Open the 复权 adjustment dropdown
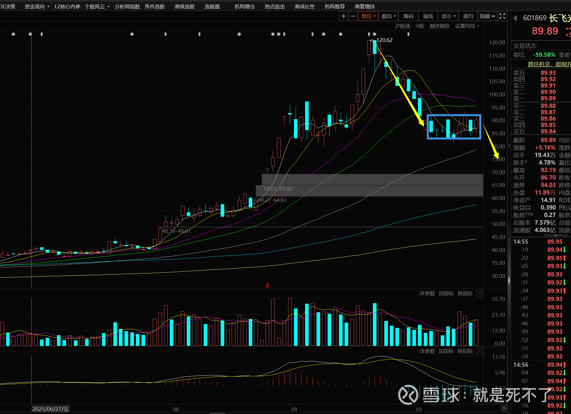Image resolution: width=571 pixels, height=414 pixels. pyautogui.click(x=368, y=16)
